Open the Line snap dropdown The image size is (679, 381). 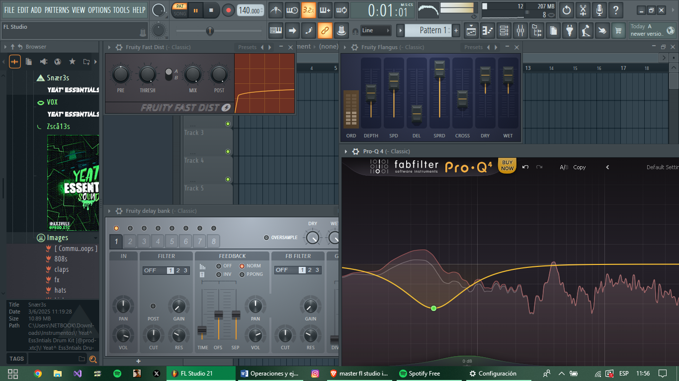point(376,30)
